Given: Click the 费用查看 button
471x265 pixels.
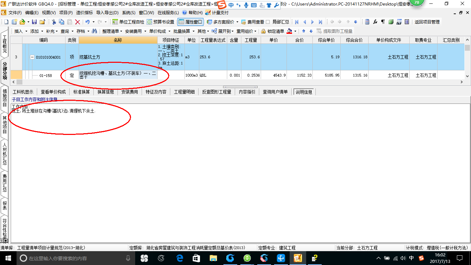Looking at the screenshot, I should click(252, 22).
